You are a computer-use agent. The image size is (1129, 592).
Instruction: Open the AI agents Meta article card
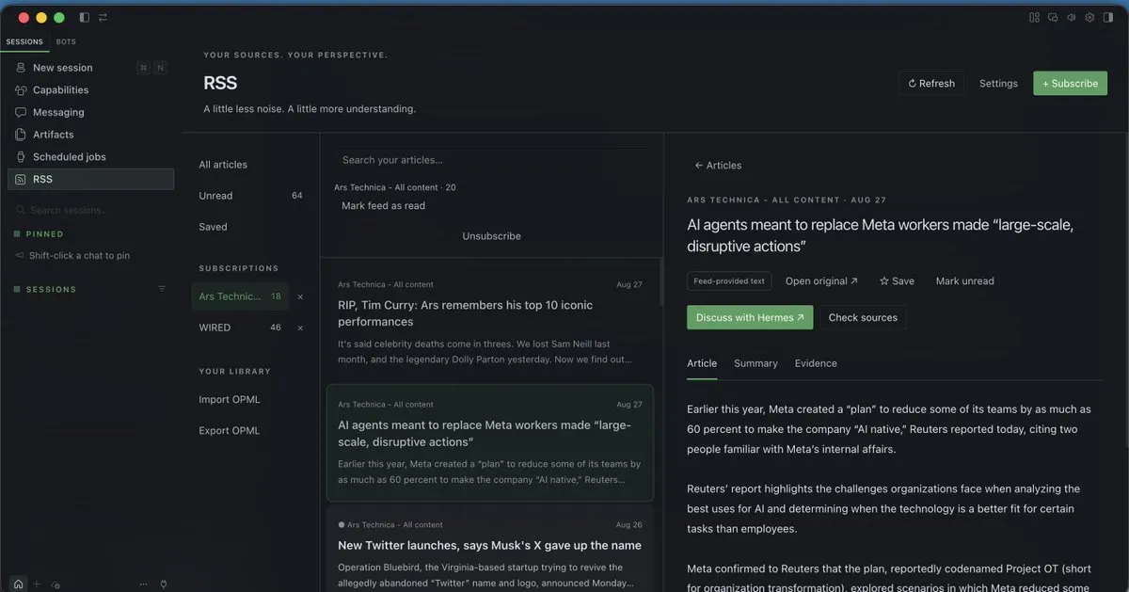pyautogui.click(x=490, y=442)
